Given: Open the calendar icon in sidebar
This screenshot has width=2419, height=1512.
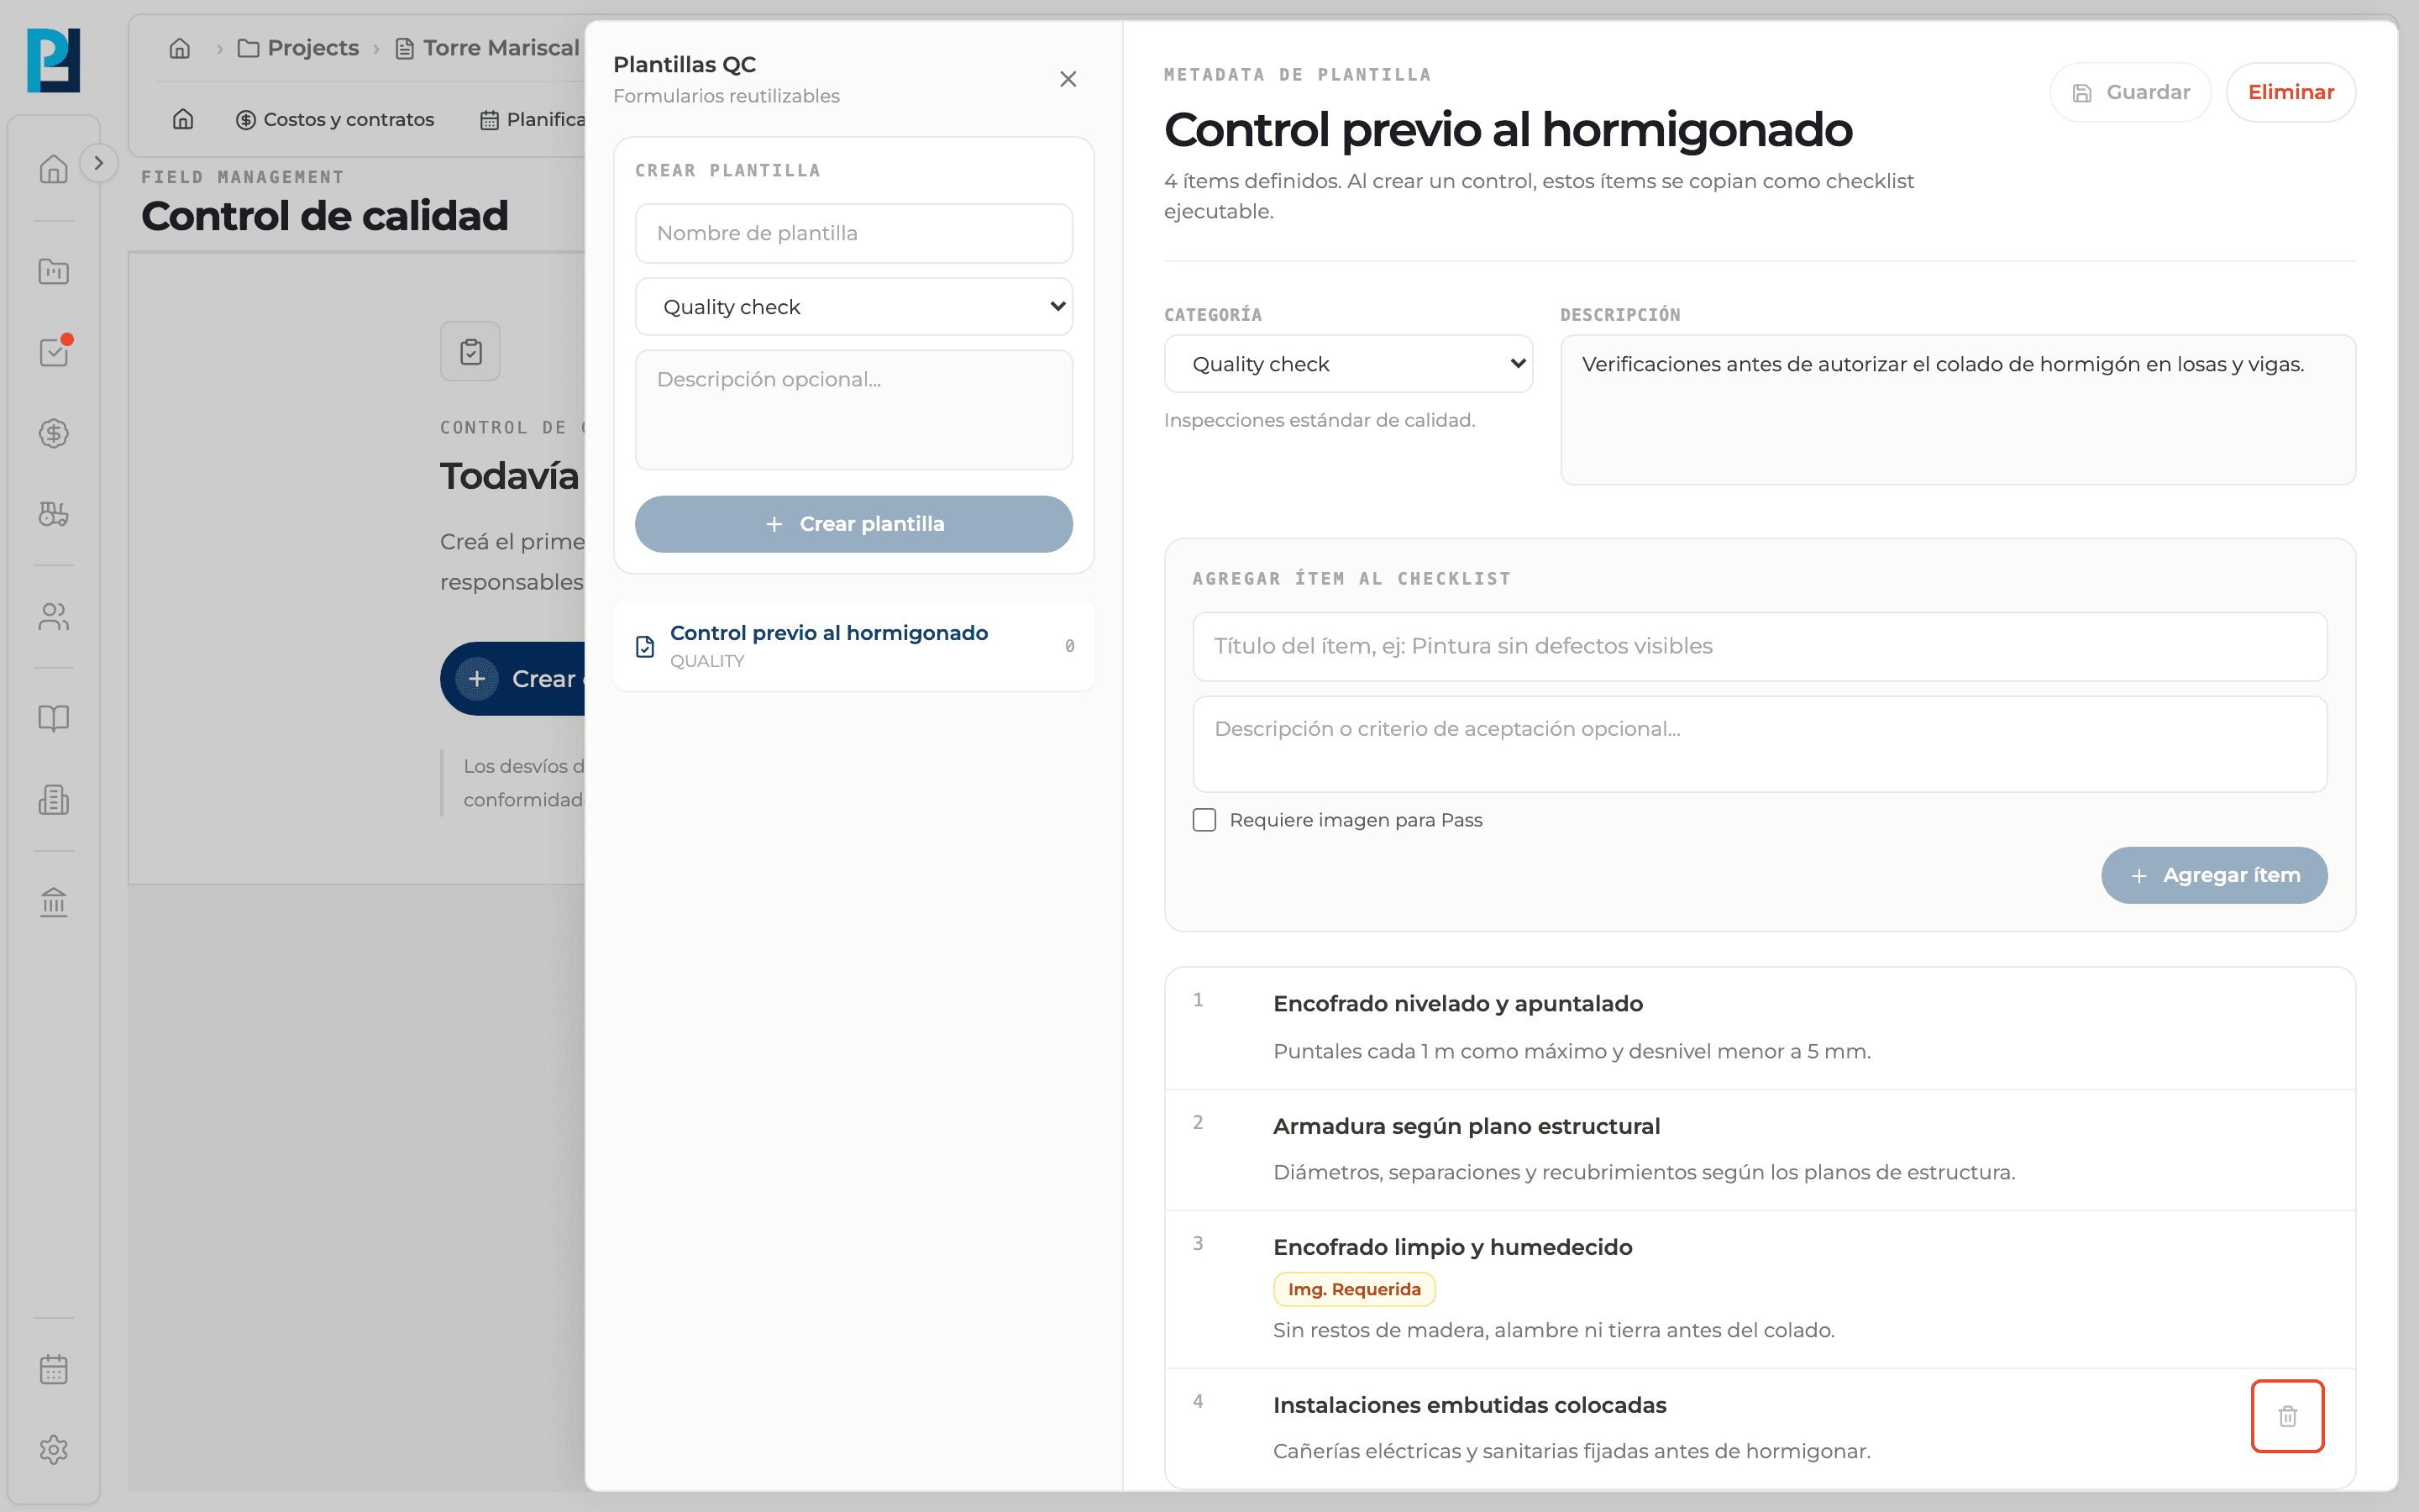Looking at the screenshot, I should coord(53,1369).
